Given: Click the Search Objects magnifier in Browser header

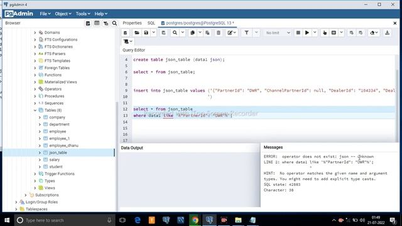Looking at the screenshot, I should click(x=114, y=23).
